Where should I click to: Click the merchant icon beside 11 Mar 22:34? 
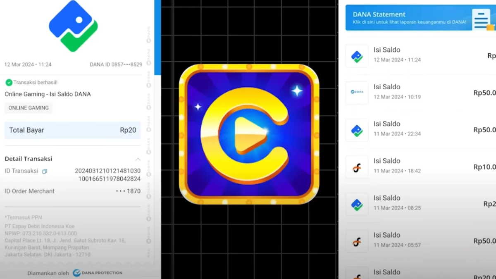[x=357, y=130]
